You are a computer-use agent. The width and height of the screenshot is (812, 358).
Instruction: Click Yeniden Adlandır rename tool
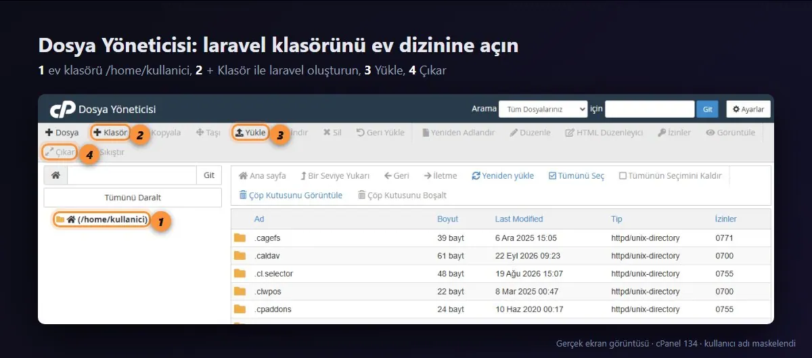(x=458, y=133)
